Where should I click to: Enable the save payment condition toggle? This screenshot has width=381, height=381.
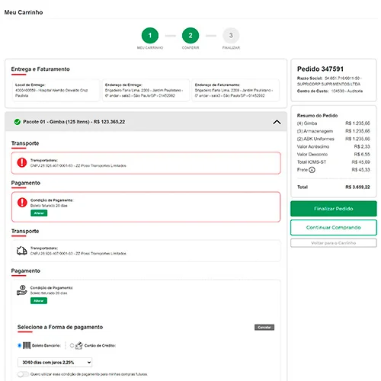tap(23, 374)
